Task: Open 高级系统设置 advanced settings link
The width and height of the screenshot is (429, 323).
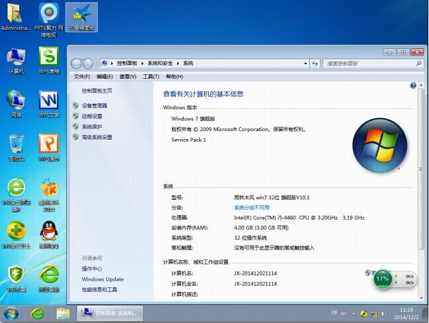Action: [x=97, y=137]
